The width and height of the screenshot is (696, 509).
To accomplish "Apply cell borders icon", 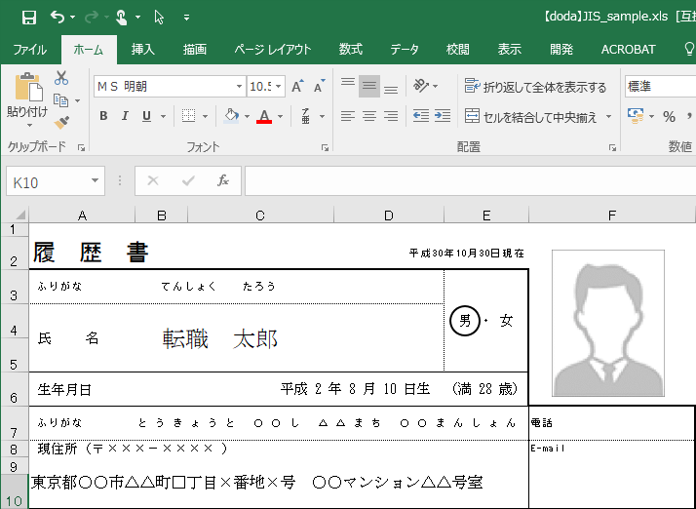I will [x=189, y=116].
